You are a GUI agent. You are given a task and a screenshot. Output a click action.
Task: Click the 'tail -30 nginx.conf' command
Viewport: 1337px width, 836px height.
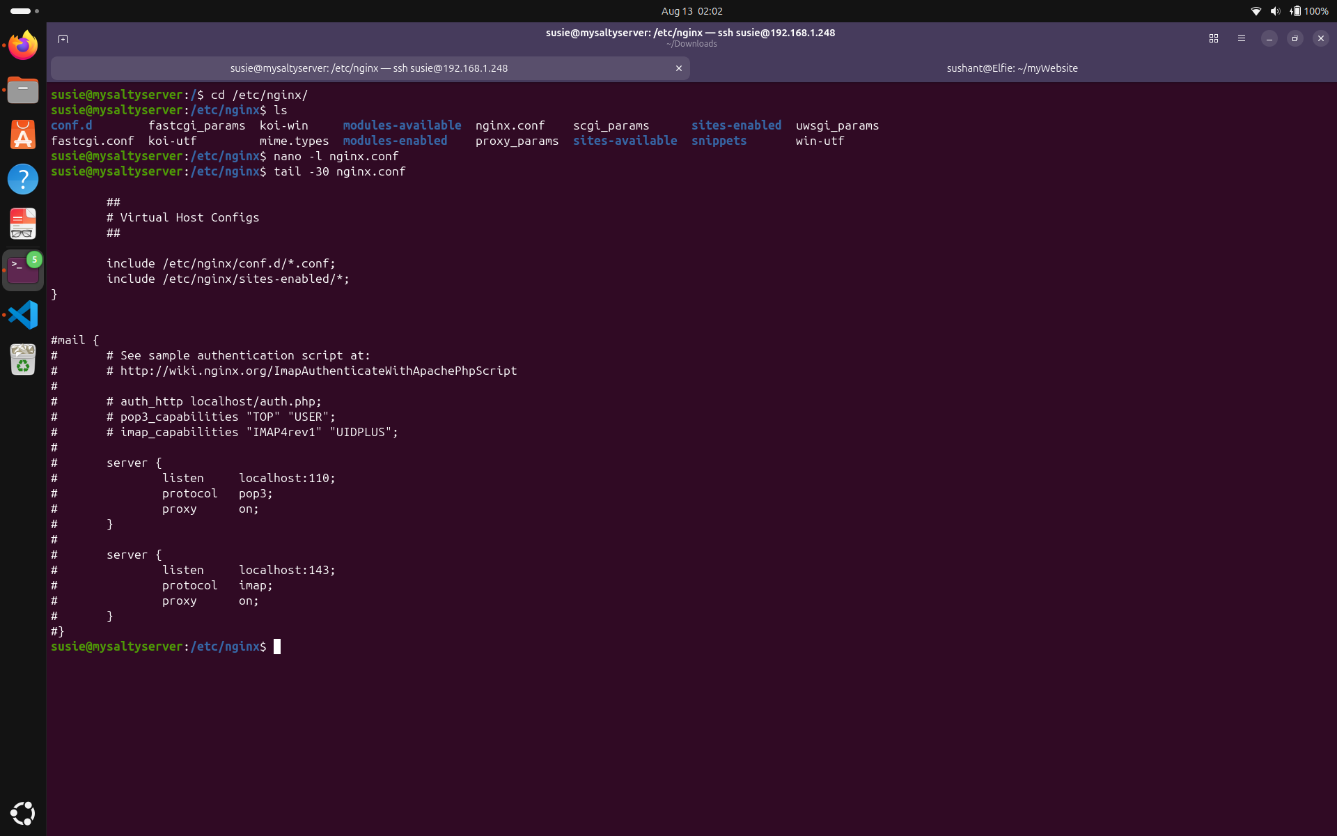tap(339, 171)
